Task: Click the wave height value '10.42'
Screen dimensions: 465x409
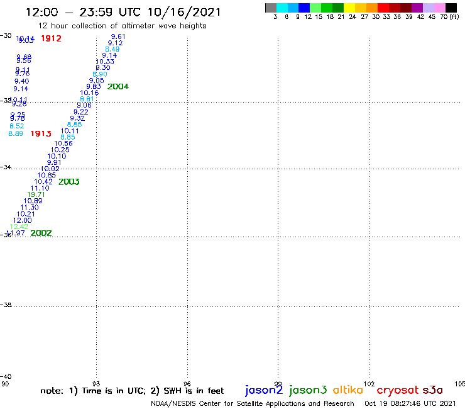Action: click(x=43, y=181)
